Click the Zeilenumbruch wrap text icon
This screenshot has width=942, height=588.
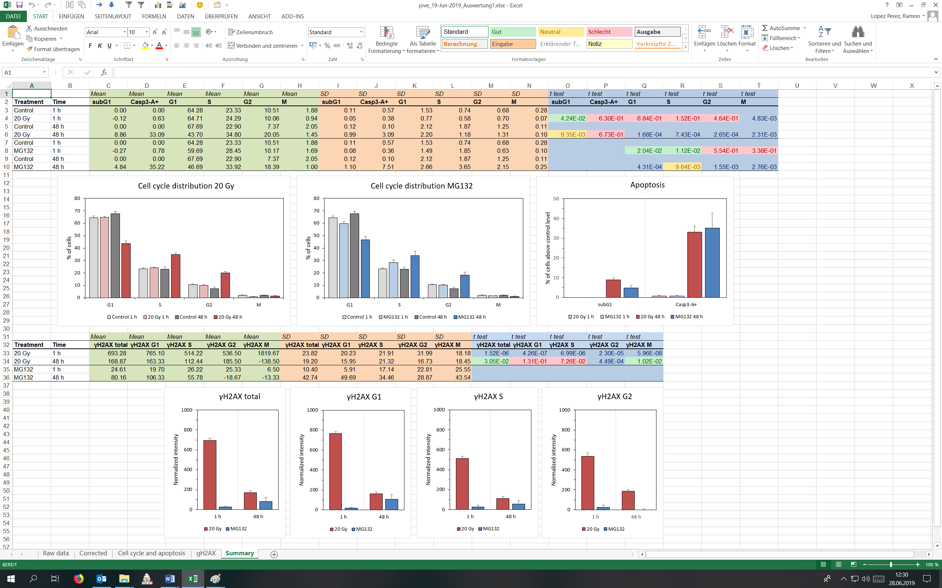231,32
